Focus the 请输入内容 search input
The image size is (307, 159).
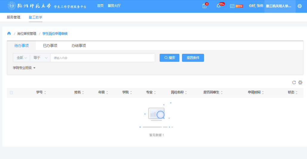tap(103, 58)
